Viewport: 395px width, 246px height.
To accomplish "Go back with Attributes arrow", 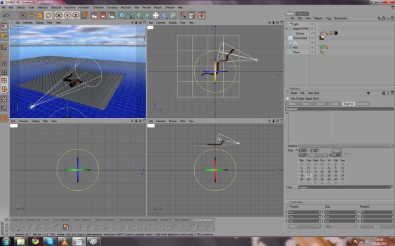I will tap(368, 93).
